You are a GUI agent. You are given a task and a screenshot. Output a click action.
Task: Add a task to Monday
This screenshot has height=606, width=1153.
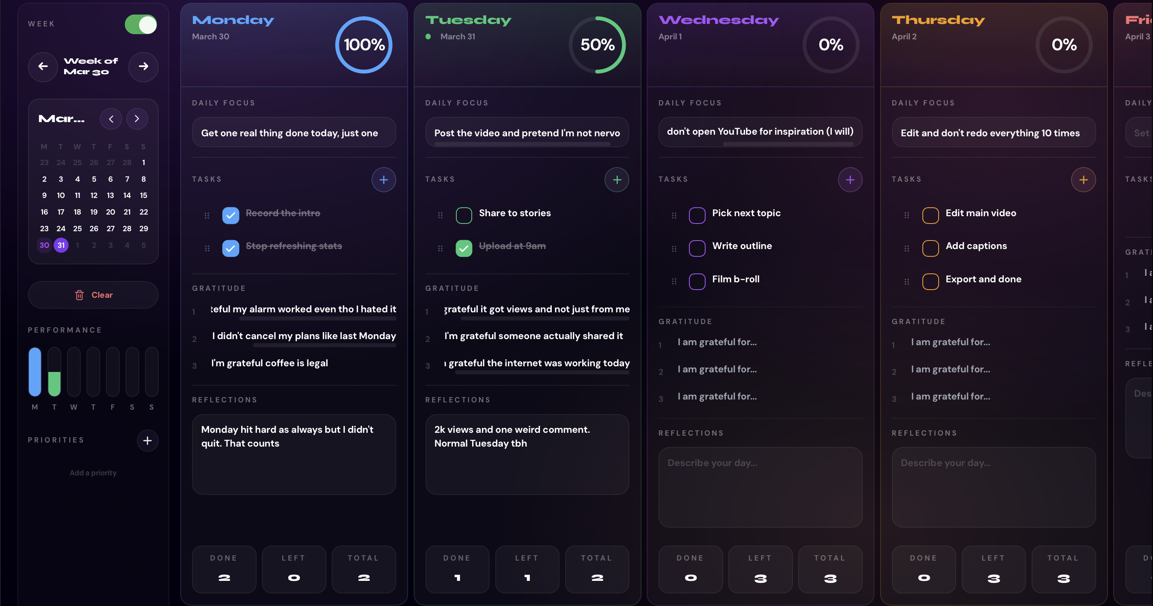[383, 180]
